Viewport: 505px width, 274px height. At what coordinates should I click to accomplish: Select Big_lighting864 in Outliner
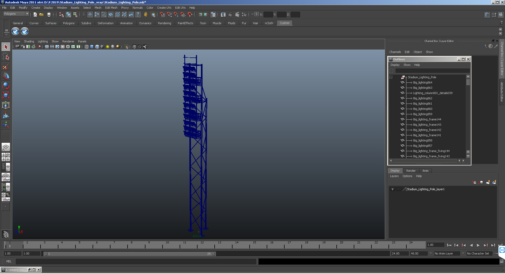pyautogui.click(x=422, y=82)
